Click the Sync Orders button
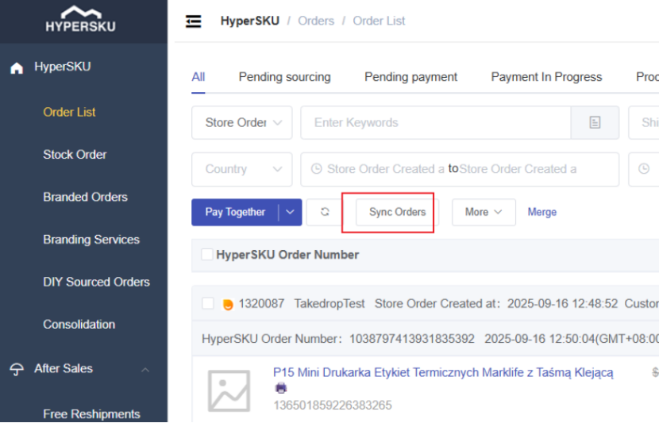The height and width of the screenshot is (423, 659). (x=397, y=212)
